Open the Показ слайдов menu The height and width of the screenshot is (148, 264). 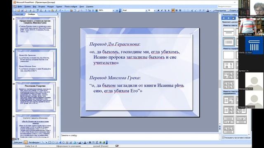[71, 7]
